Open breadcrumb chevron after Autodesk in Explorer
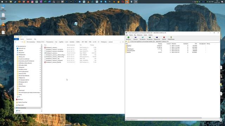This screenshot has height=126, width=225. pyautogui.click(x=75, y=42)
